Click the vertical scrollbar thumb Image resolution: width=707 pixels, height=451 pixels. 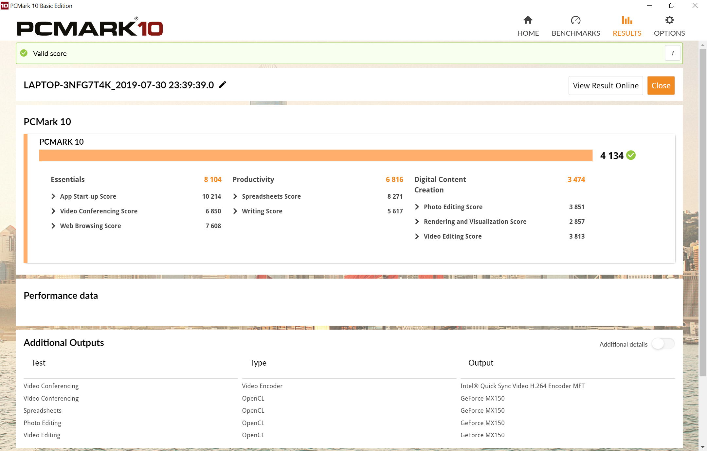tap(703, 212)
